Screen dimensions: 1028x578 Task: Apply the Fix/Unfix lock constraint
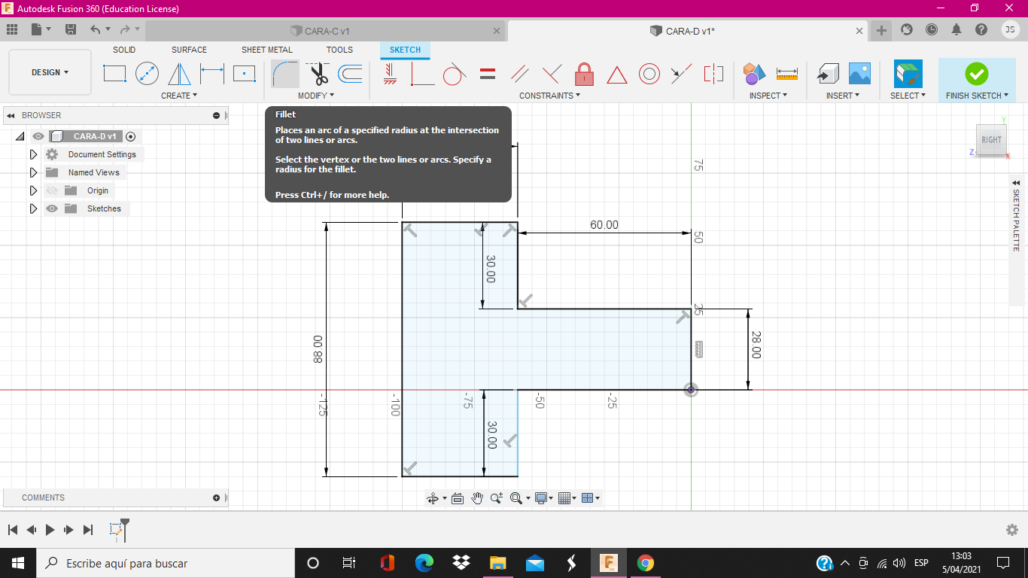click(584, 74)
